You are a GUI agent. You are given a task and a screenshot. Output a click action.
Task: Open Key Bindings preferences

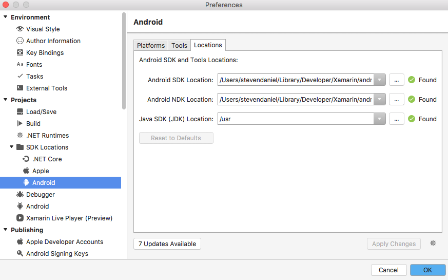(45, 52)
